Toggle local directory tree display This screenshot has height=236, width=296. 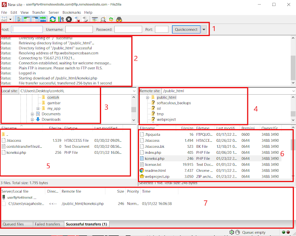[x=27, y=19]
